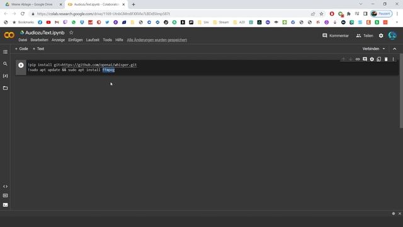Open Colab settings gear in header
The image size is (403, 227).
point(381,36)
